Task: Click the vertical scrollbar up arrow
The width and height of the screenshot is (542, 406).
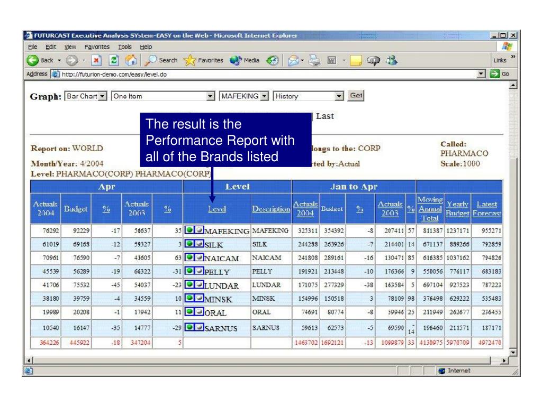Action: click(513, 85)
